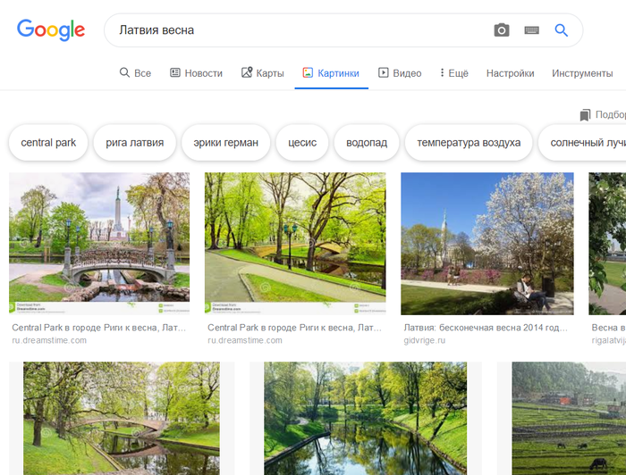The image size is (626, 475).
Task: Open the on-screen keyboard icon
Action: click(532, 30)
